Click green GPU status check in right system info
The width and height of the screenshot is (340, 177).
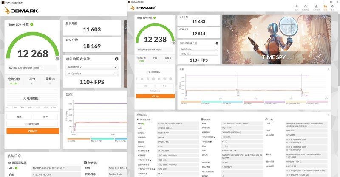coord(143,123)
